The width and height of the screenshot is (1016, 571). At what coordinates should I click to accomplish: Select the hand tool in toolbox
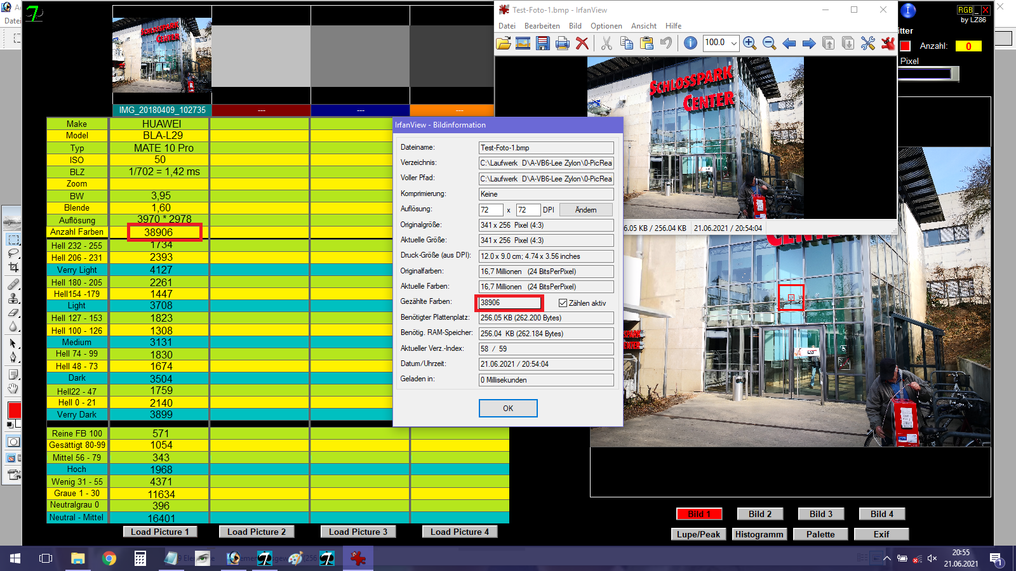[x=13, y=388]
